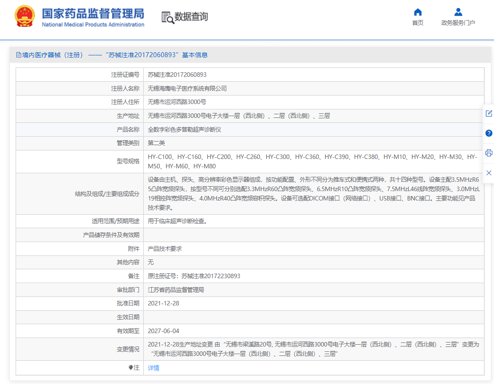Click the structure description starting 设备由主机

coord(314,194)
